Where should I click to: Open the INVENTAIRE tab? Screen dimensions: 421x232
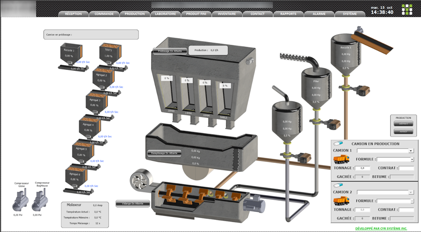pyautogui.click(x=227, y=14)
